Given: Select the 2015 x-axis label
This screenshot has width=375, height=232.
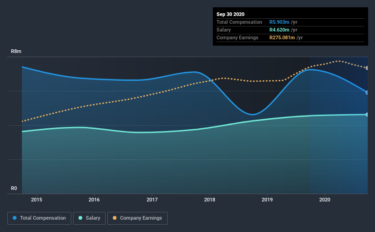Looking at the screenshot, I should click(x=37, y=200).
